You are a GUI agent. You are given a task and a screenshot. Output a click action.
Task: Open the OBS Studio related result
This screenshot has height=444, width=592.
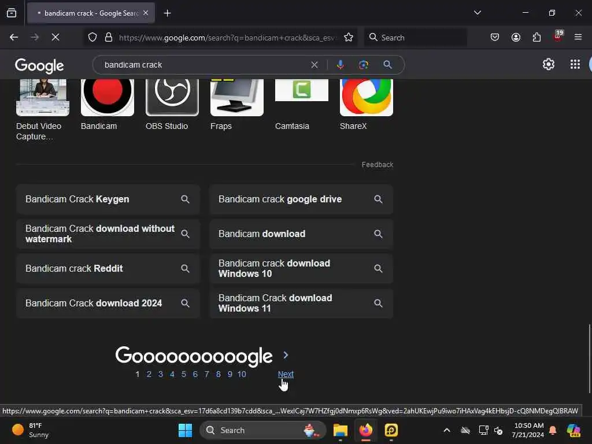click(172, 105)
